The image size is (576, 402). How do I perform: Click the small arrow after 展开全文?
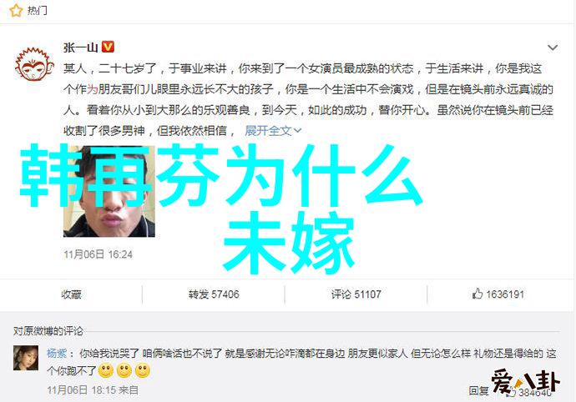tap(297, 130)
